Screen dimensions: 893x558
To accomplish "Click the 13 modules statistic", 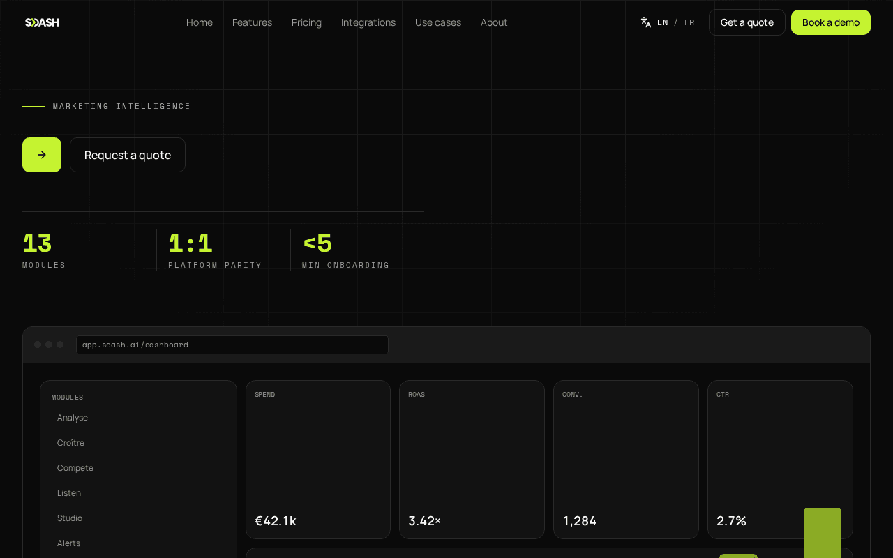I will pos(44,250).
